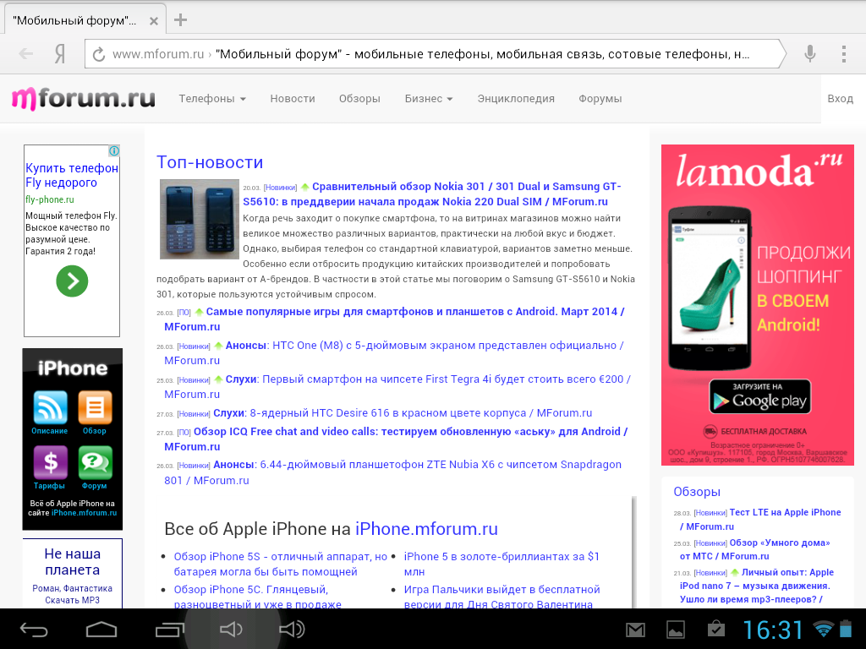The width and height of the screenshot is (866, 649).
Task: Click the Вход login button
Action: pyautogui.click(x=840, y=99)
